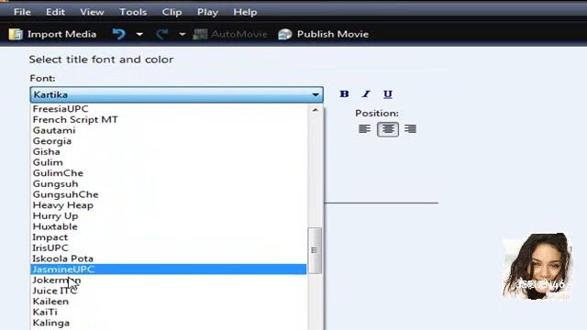Pick the Gisha font
587x330 pixels.
tap(168, 151)
